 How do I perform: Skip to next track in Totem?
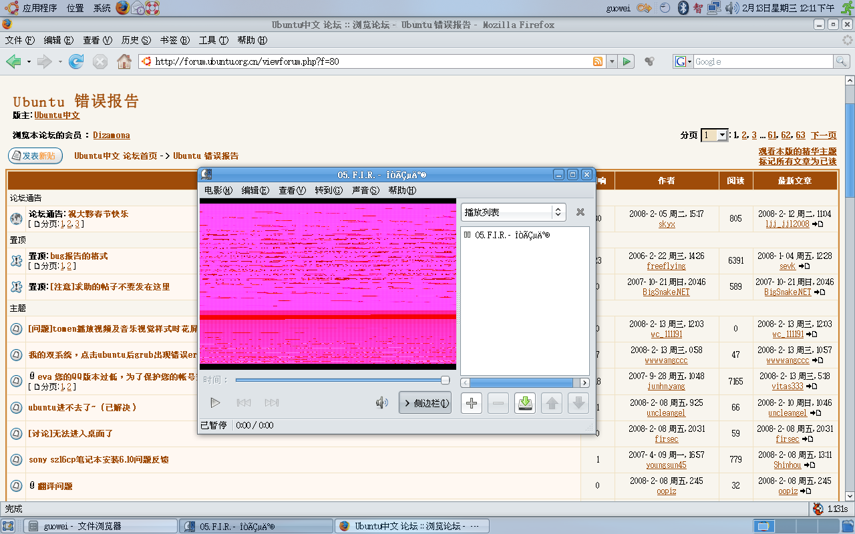[271, 403]
